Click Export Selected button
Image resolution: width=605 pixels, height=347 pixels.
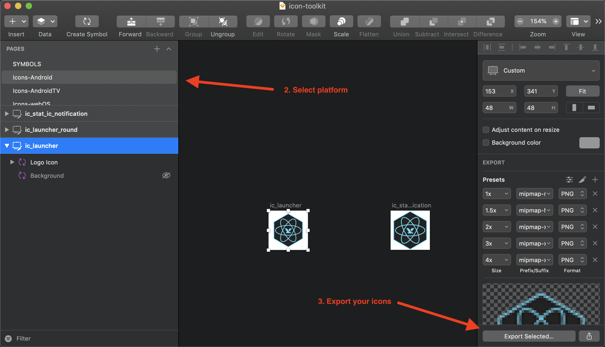tap(529, 336)
